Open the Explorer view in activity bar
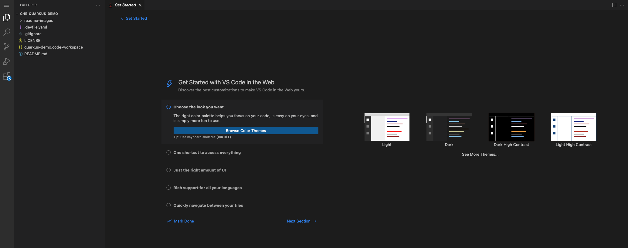628x248 pixels. (7, 18)
